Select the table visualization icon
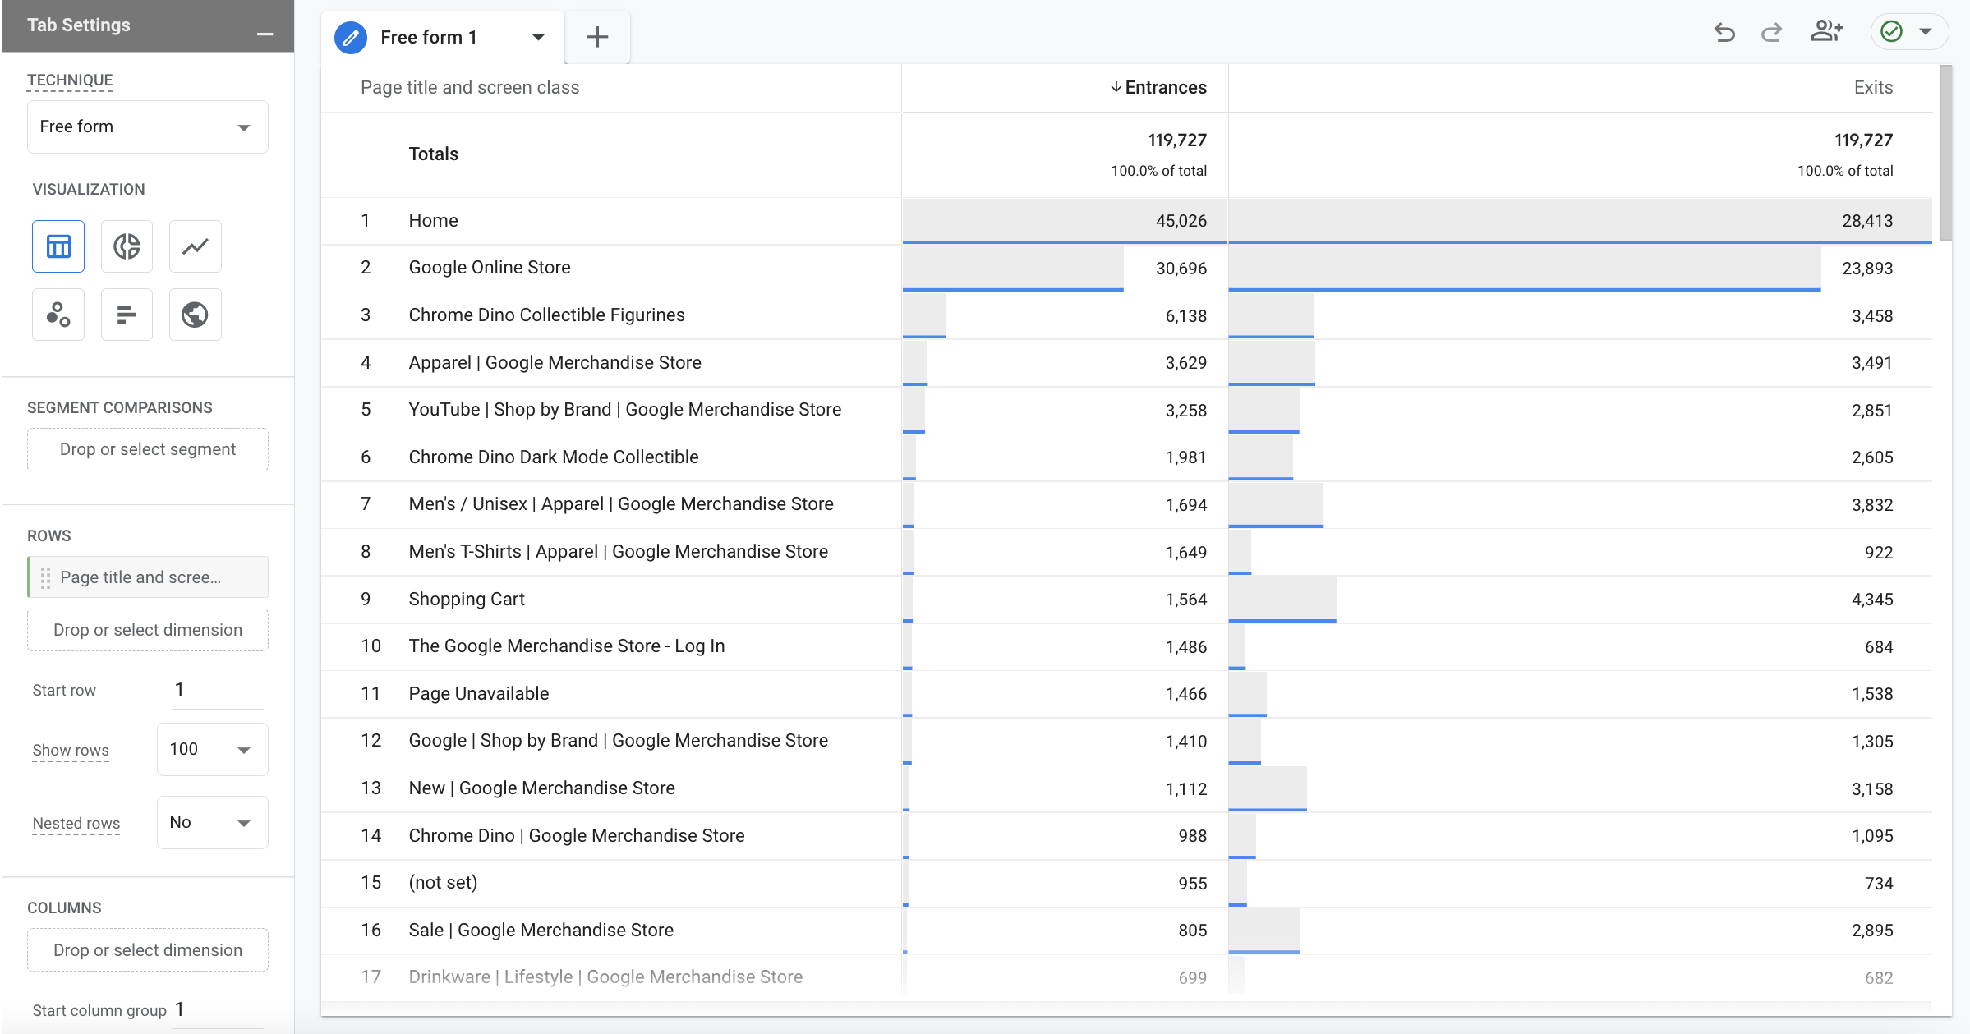The width and height of the screenshot is (1970, 1034). click(x=58, y=246)
